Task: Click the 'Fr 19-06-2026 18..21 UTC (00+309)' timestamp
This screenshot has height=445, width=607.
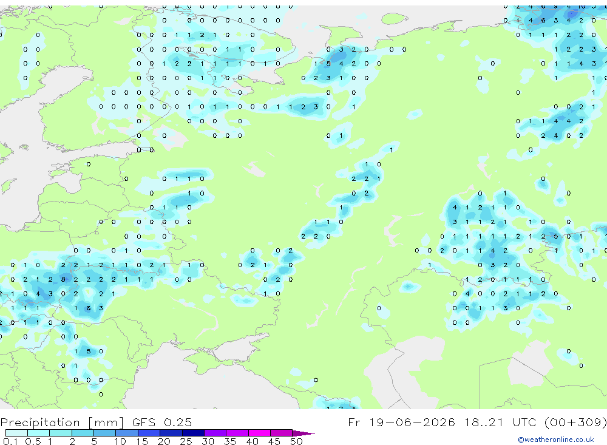Action: click(x=477, y=422)
